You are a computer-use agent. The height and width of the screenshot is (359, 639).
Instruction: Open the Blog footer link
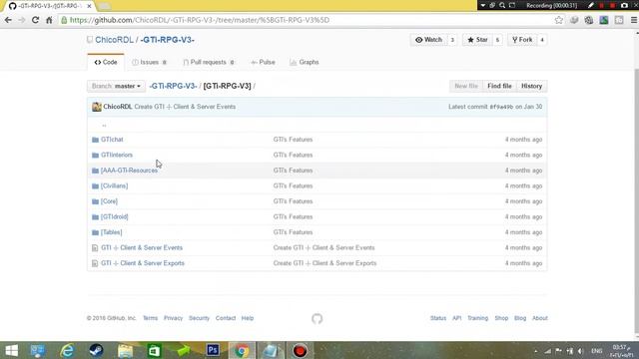coord(520,318)
